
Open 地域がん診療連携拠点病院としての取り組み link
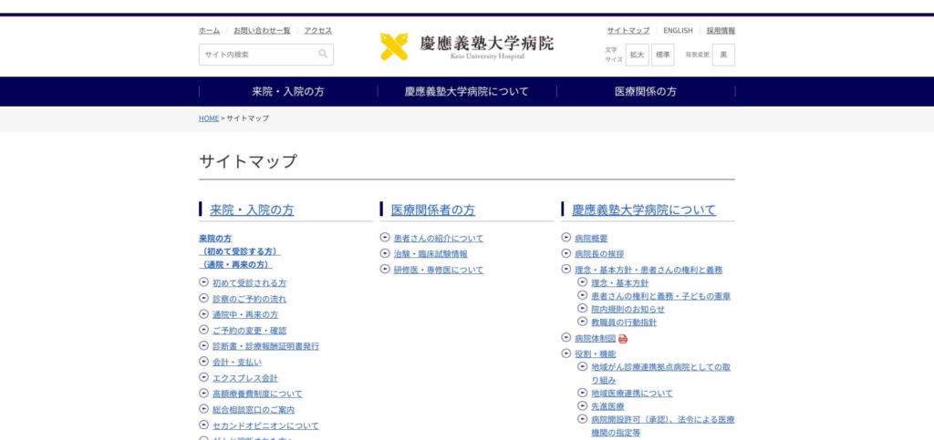660,373
